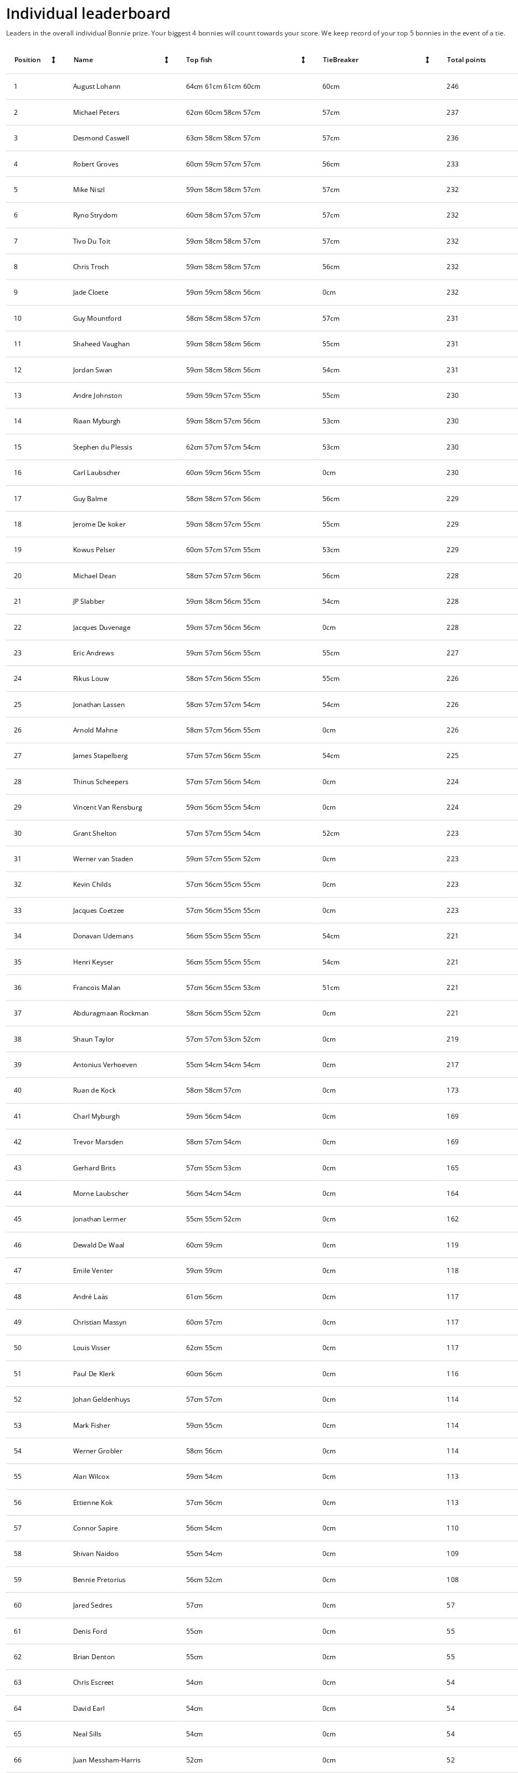Sort TieBreaker column arrow icon
The width and height of the screenshot is (518, 1773).
click(x=427, y=60)
